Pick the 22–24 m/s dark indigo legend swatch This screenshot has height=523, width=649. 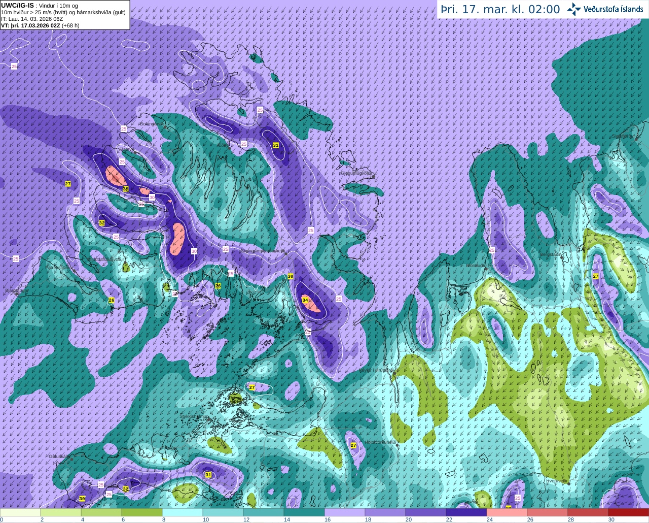click(466, 512)
